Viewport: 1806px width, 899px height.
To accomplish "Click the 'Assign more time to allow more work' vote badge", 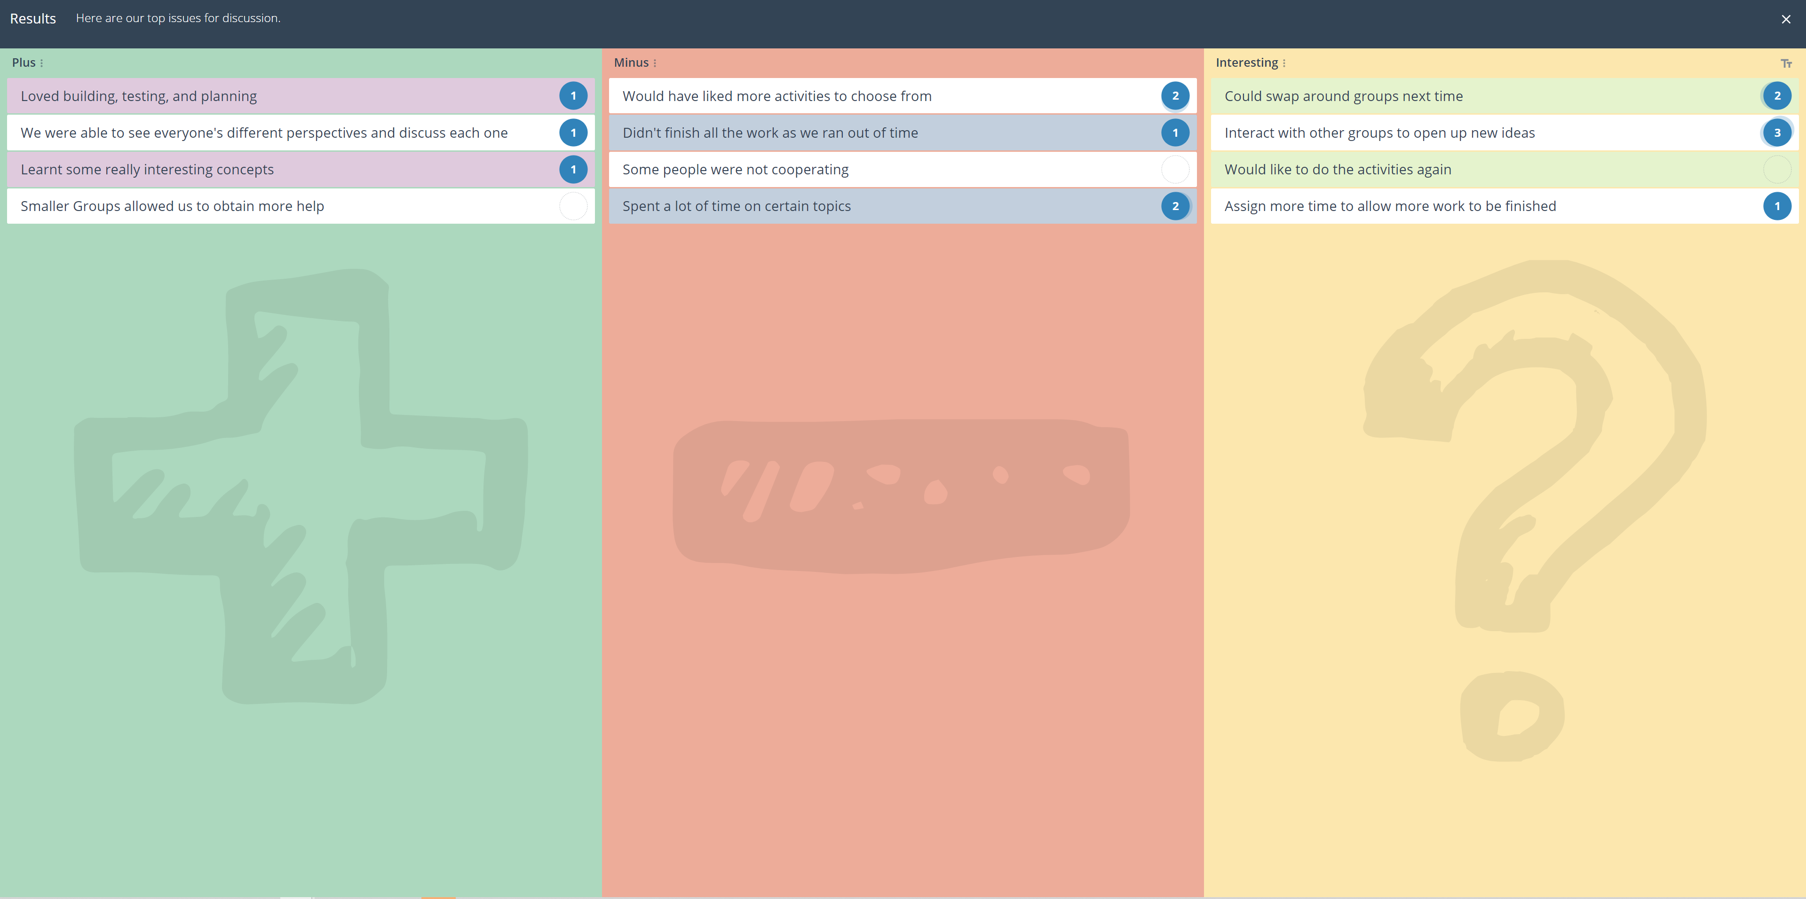I will point(1777,206).
